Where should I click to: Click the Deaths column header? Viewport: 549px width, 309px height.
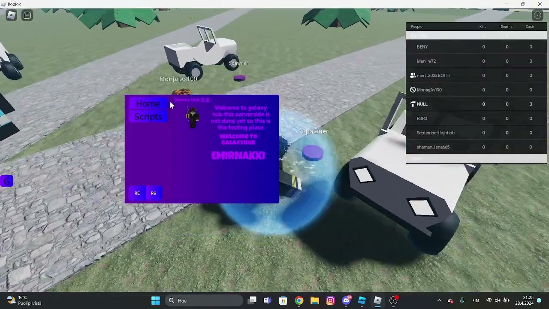[x=507, y=27]
